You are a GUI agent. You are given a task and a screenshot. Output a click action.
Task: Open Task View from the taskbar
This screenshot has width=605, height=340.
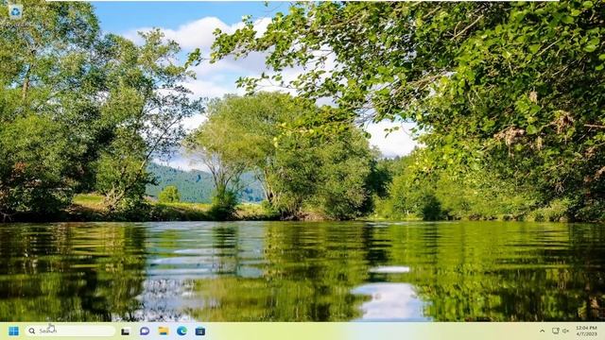tap(126, 331)
